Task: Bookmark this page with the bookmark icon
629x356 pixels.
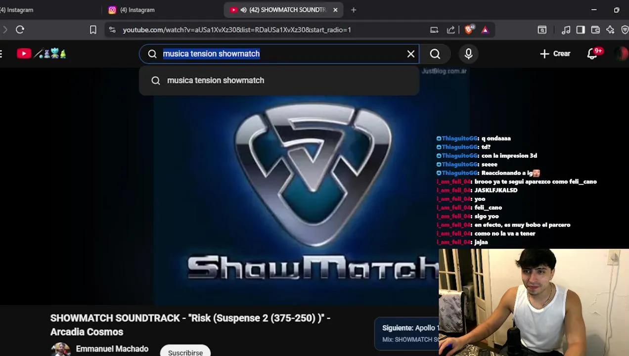Action: pyautogui.click(x=93, y=30)
